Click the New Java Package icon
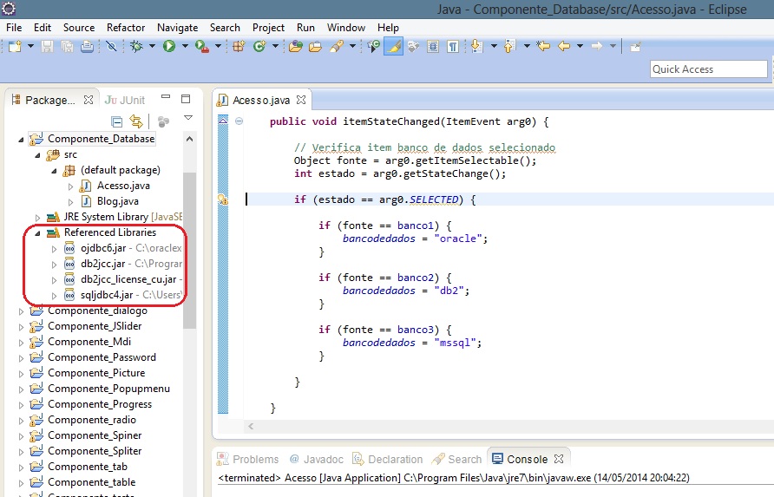Image resolution: width=774 pixels, height=497 pixels. coord(239,46)
